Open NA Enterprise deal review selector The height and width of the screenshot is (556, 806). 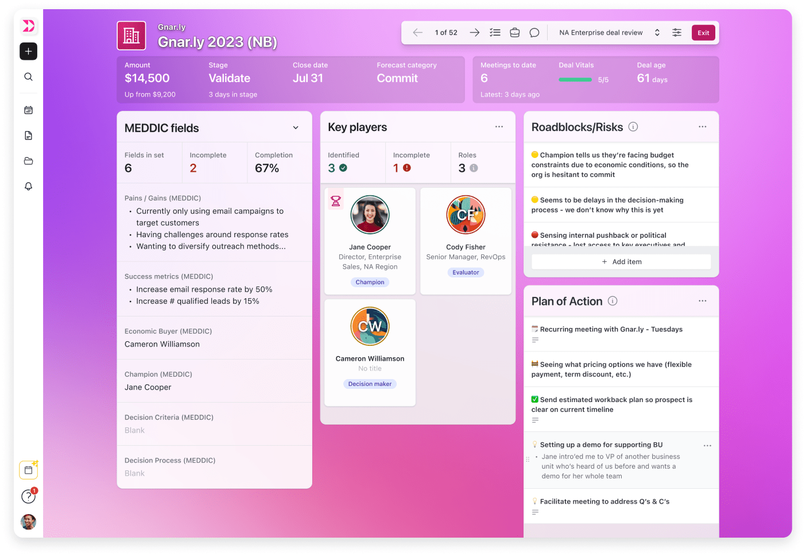click(609, 33)
